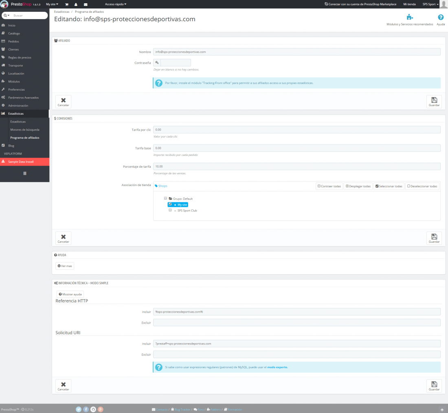The width and height of the screenshot is (448, 413).
Task: Click the Porcentaje de tarifa field
Action: click(296, 166)
